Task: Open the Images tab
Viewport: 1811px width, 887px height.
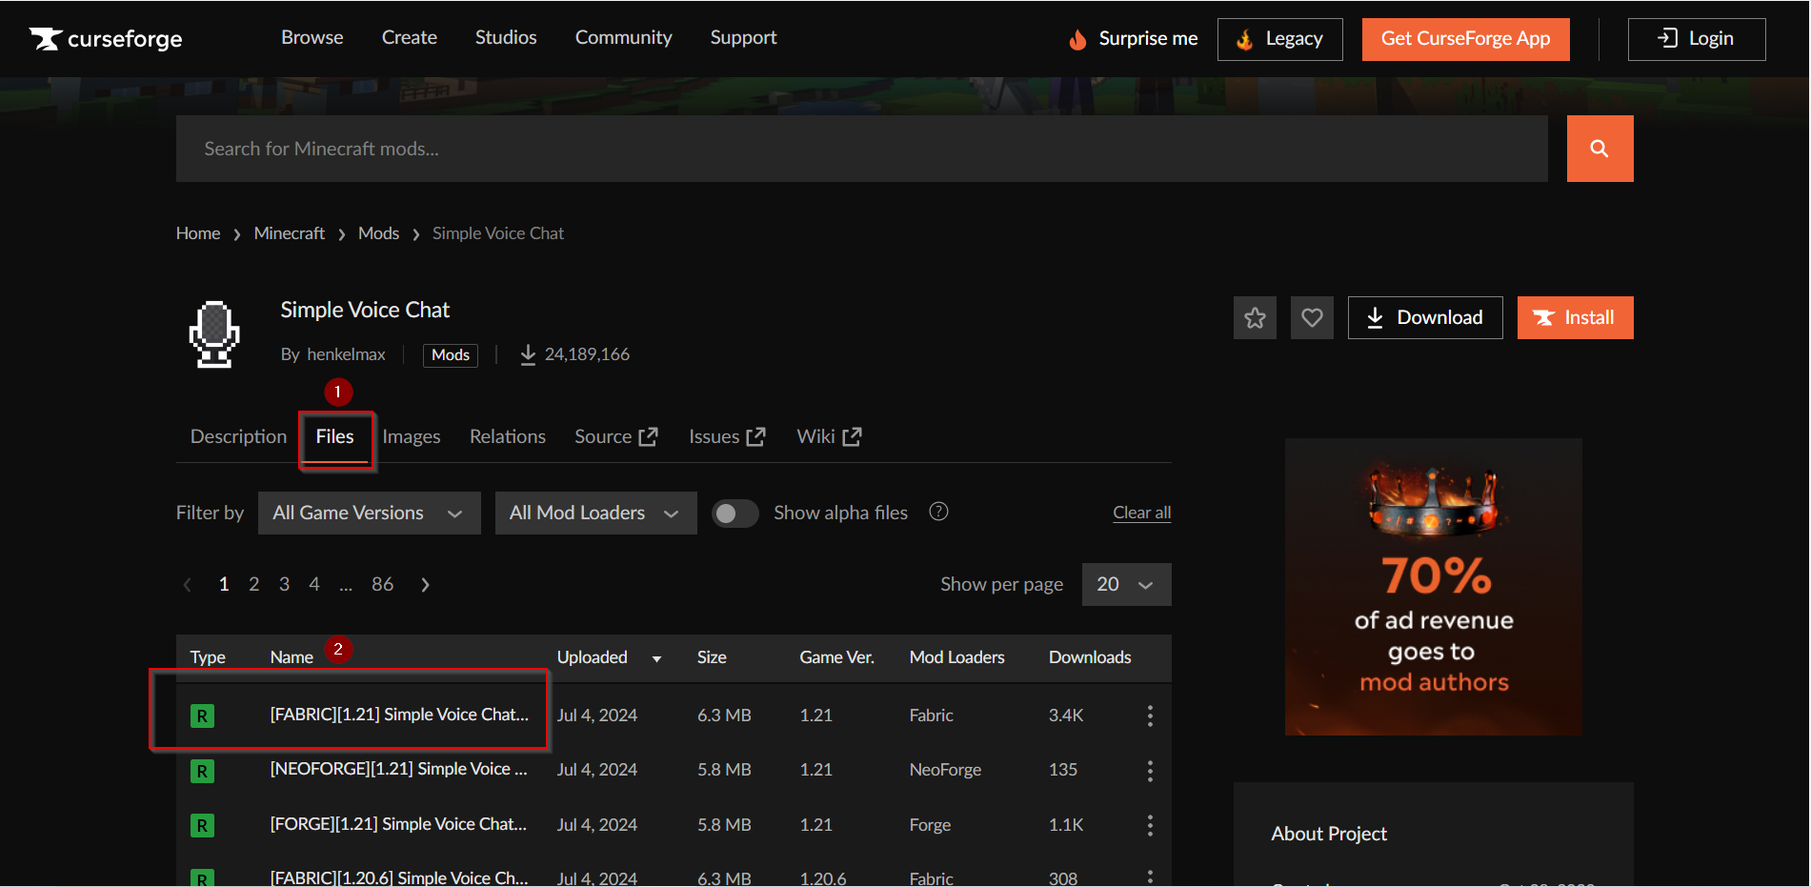Action: pos(412,436)
